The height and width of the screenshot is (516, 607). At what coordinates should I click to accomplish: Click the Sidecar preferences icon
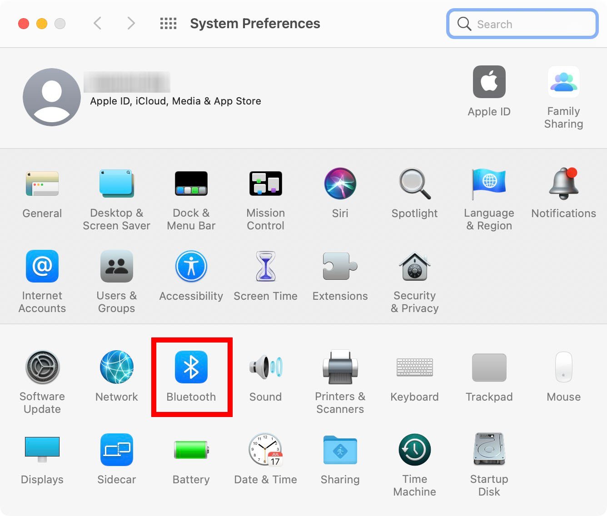[116, 450]
